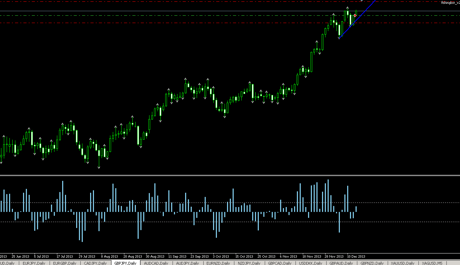Viewport: 460px width, 265px height.
Task: Select the red arrow marker on the latest candle
Action: 355,15
